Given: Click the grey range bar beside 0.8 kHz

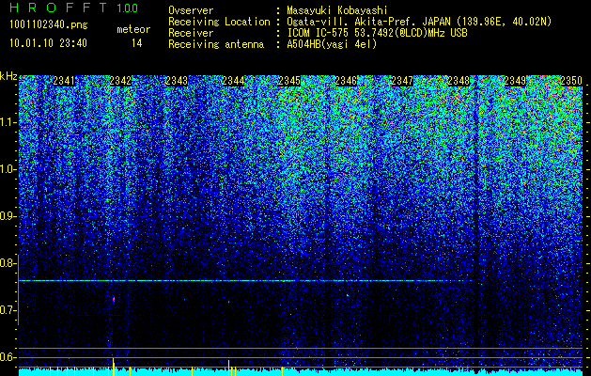Looking at the screenshot, I should point(18,290).
